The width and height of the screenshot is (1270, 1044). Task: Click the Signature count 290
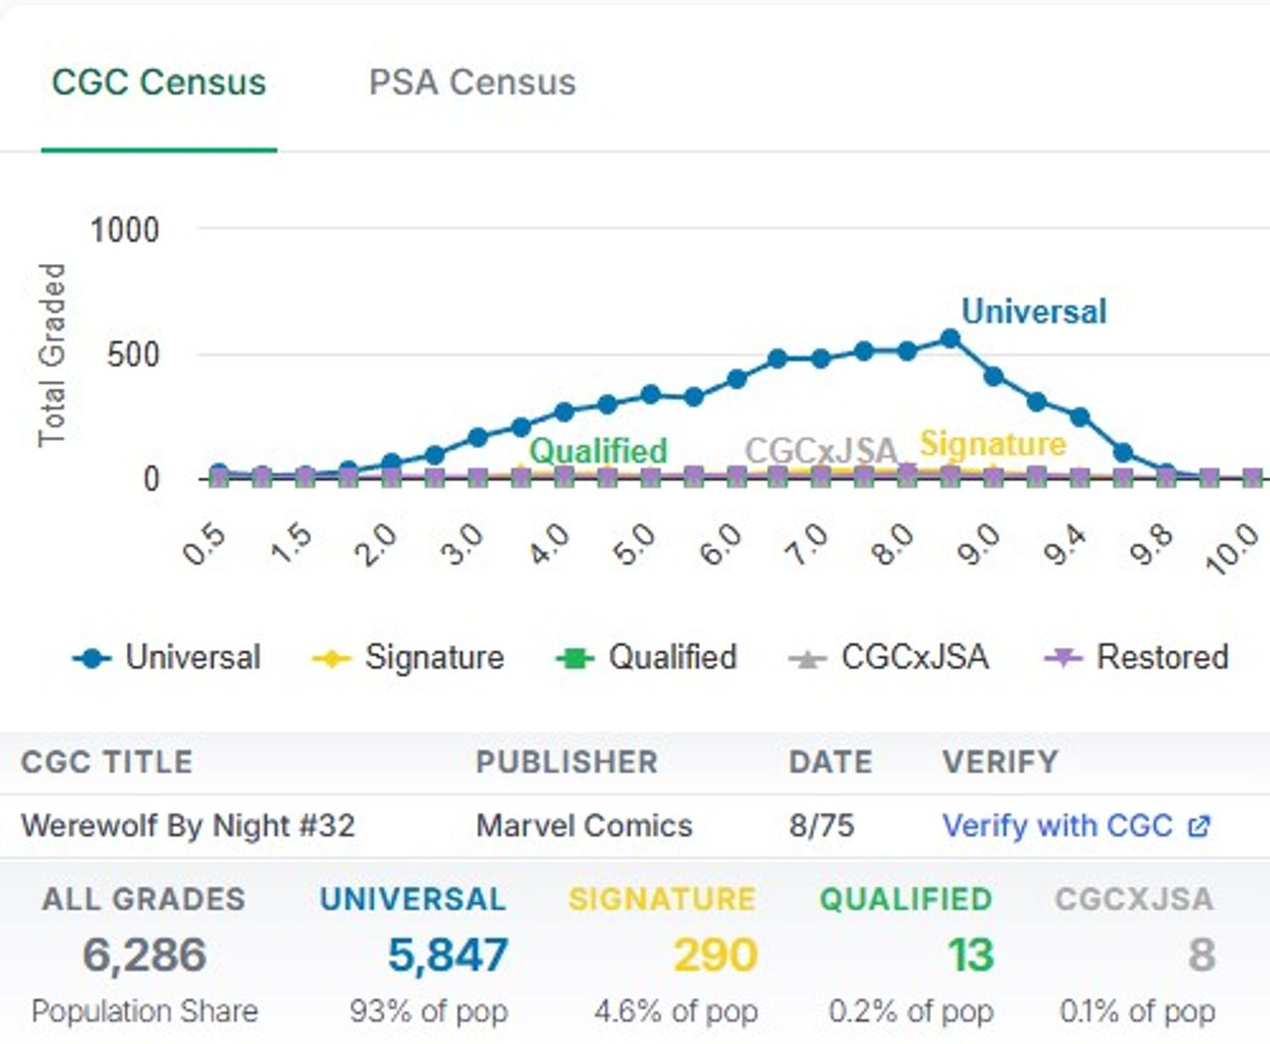(x=714, y=955)
